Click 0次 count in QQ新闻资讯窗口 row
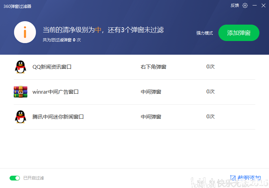269x188 pixels. [x=210, y=67]
